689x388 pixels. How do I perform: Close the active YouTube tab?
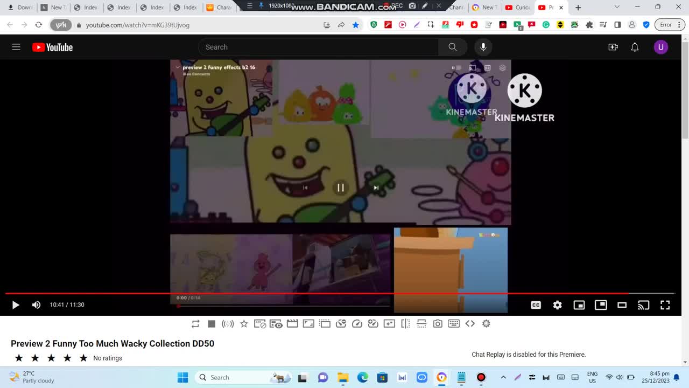561,8
